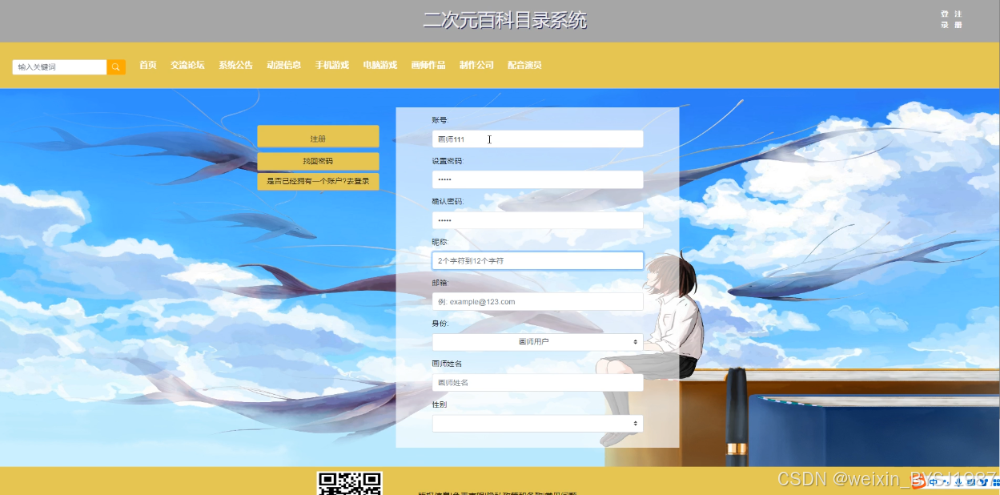Click the 画师姓名 artist name input
The image size is (1000, 495).
pos(537,383)
